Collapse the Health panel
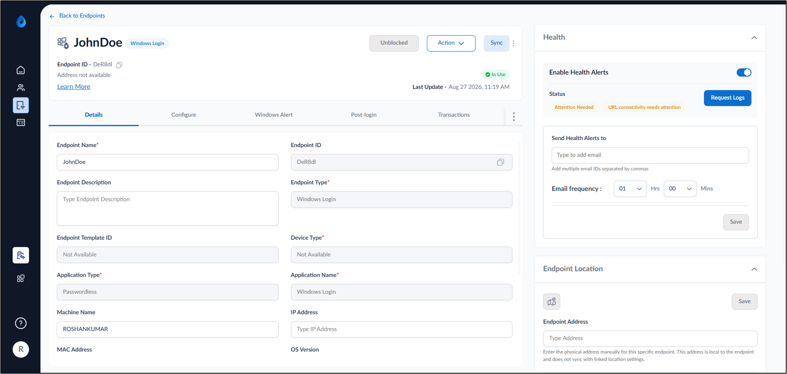The height and width of the screenshot is (374, 787). coord(754,38)
